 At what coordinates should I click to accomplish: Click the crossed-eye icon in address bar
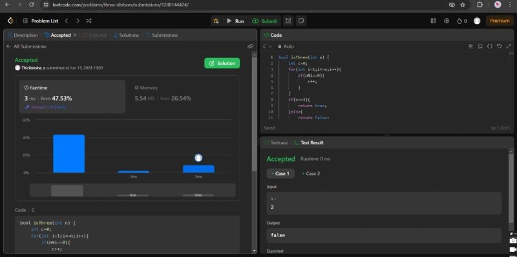452,5
